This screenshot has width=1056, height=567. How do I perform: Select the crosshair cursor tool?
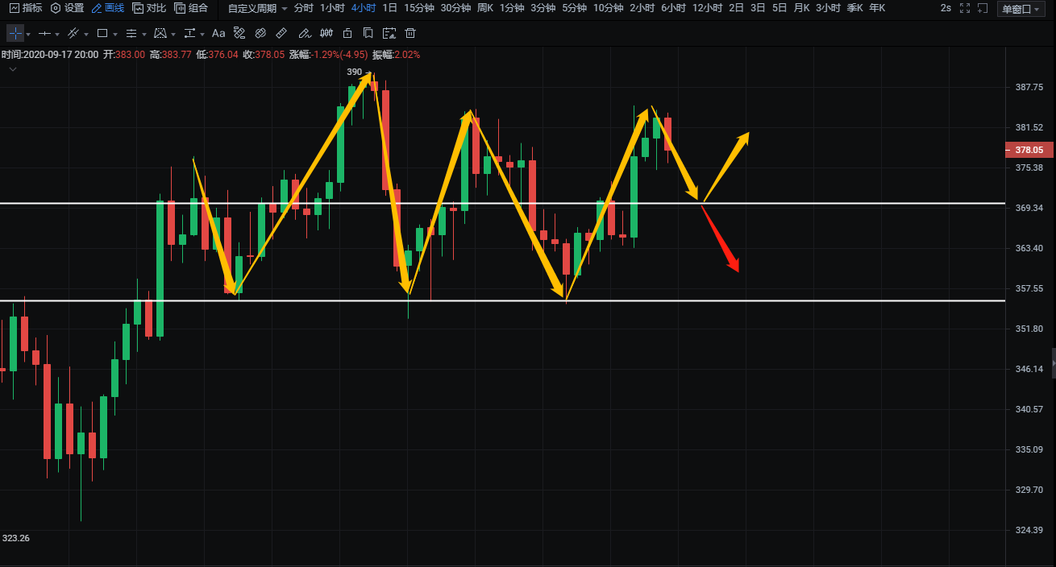pyautogui.click(x=15, y=34)
